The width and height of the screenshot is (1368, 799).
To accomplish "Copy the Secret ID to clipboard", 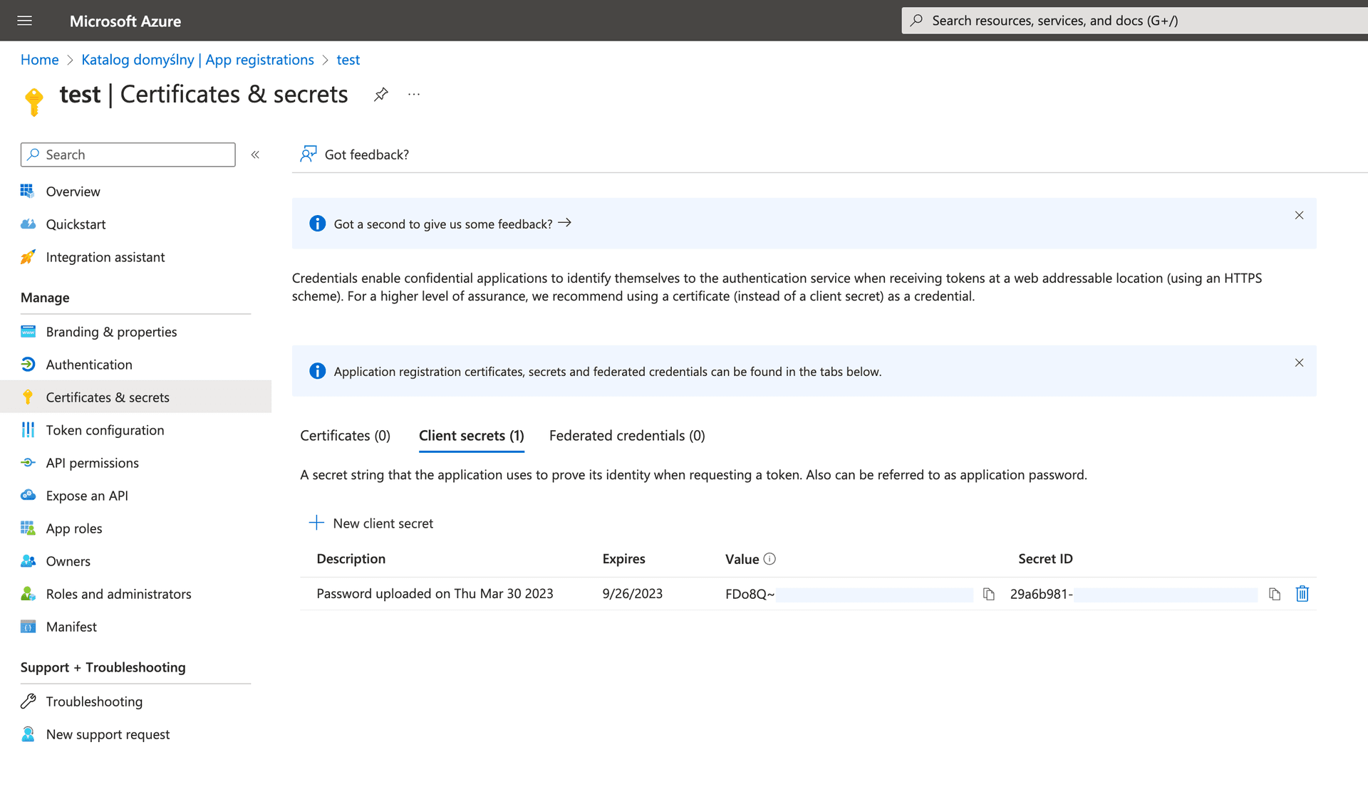I will [1275, 594].
